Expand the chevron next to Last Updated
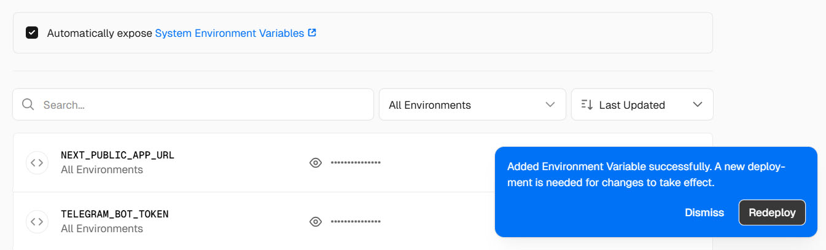 [697, 104]
